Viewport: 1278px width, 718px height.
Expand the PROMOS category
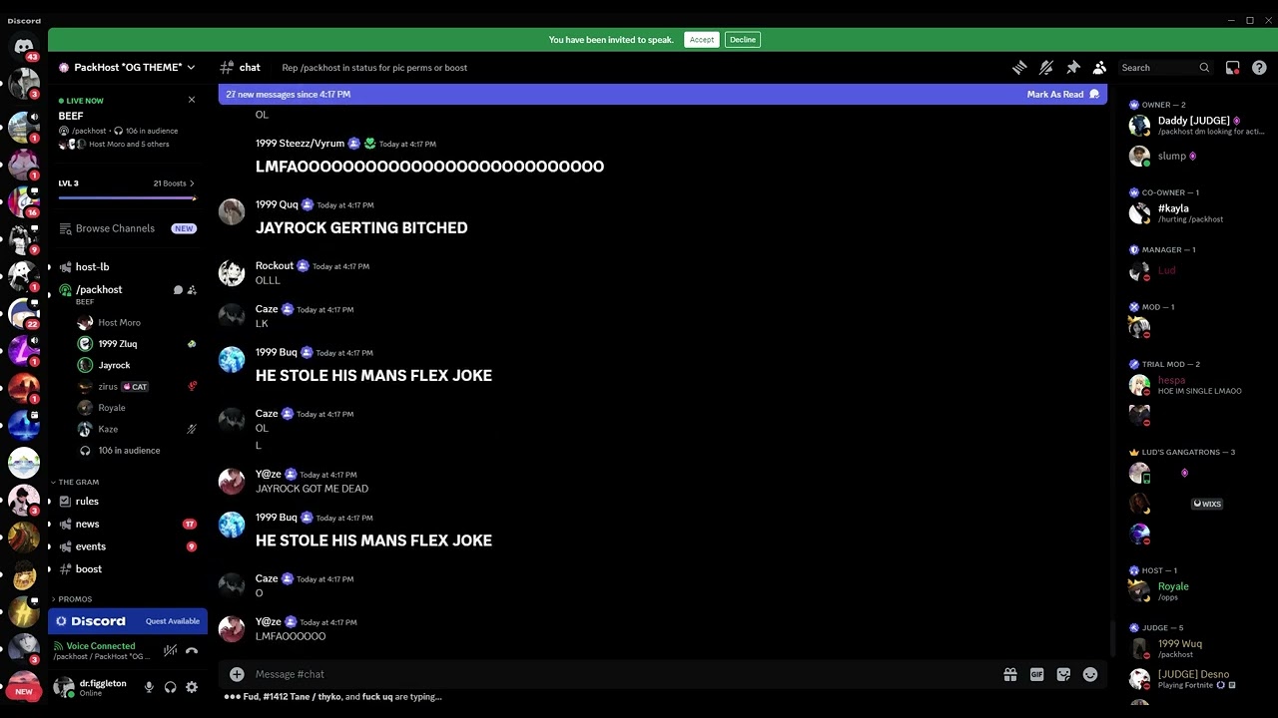click(x=75, y=599)
